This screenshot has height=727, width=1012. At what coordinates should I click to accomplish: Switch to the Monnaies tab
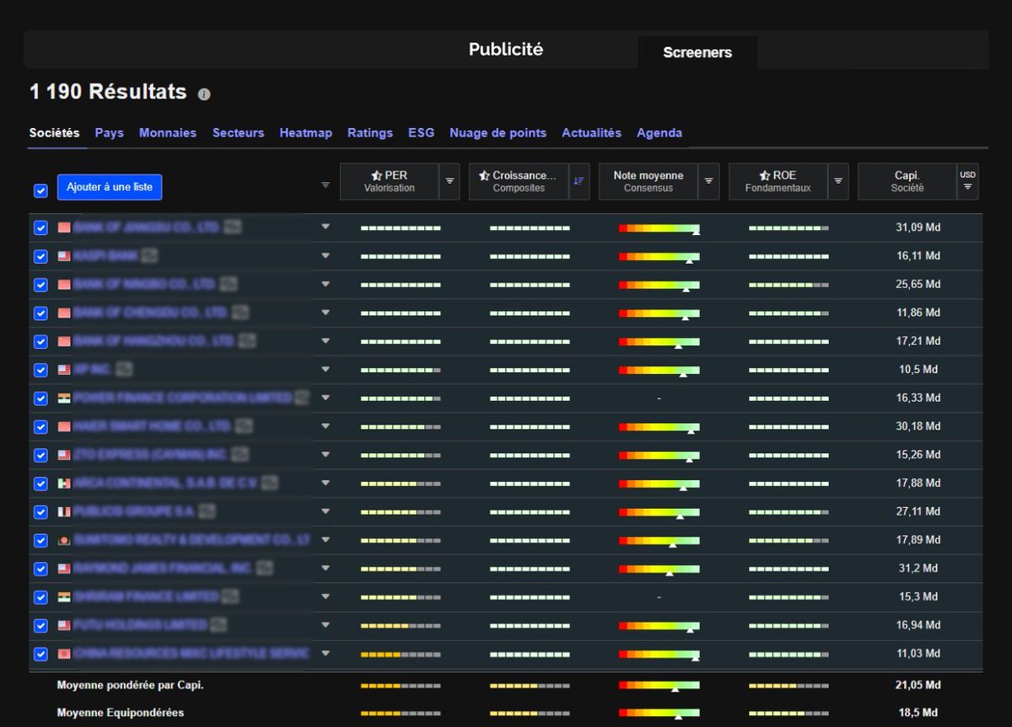point(168,133)
